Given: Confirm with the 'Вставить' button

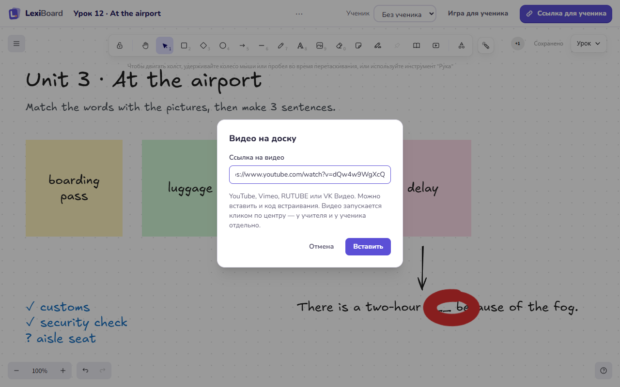Looking at the screenshot, I should coord(368,247).
